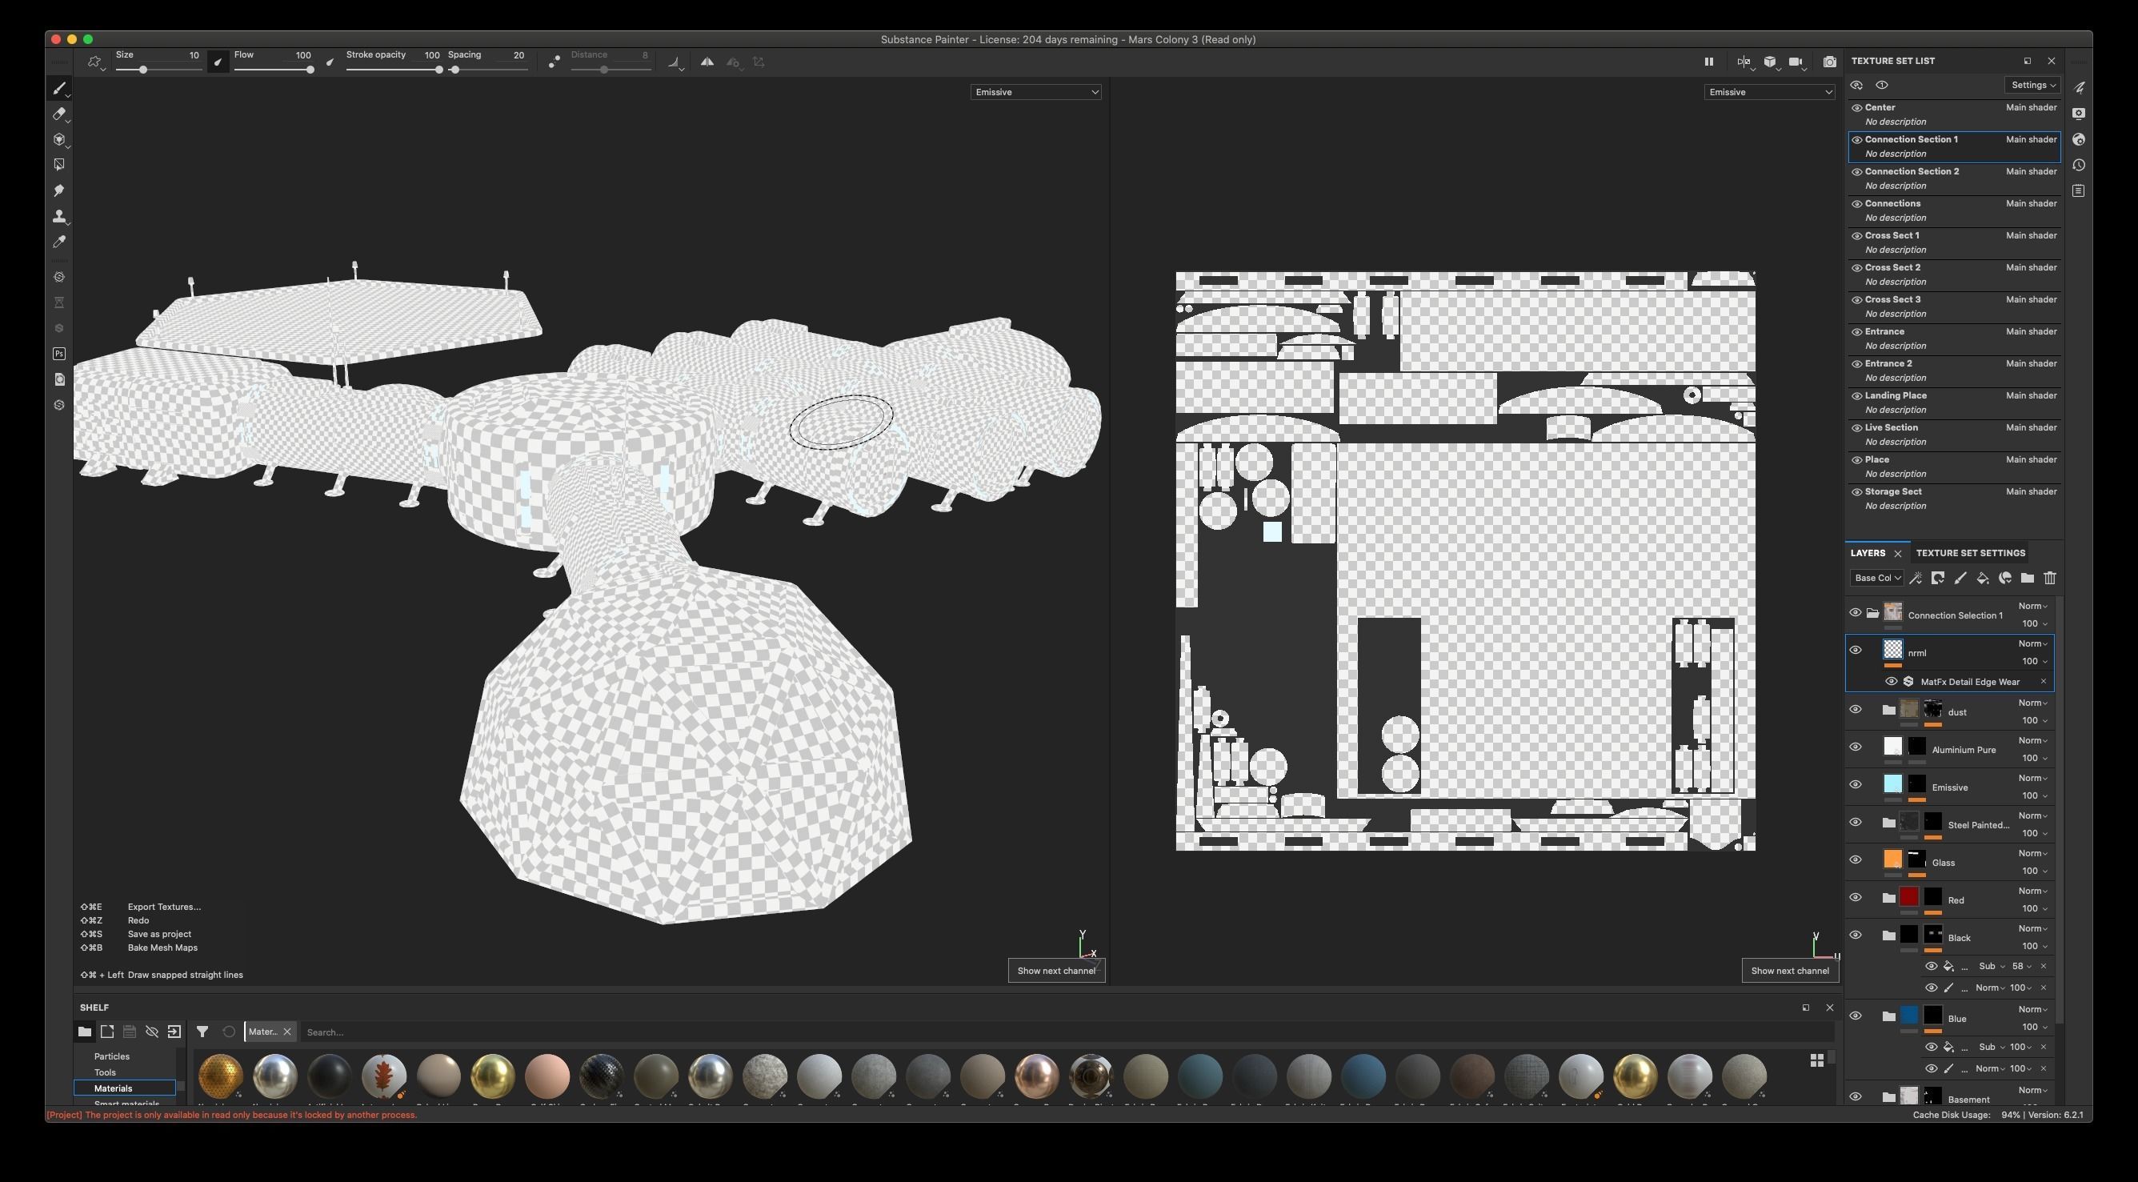Open the Base Col channel dropdown
The image size is (2138, 1182).
[x=1876, y=579]
